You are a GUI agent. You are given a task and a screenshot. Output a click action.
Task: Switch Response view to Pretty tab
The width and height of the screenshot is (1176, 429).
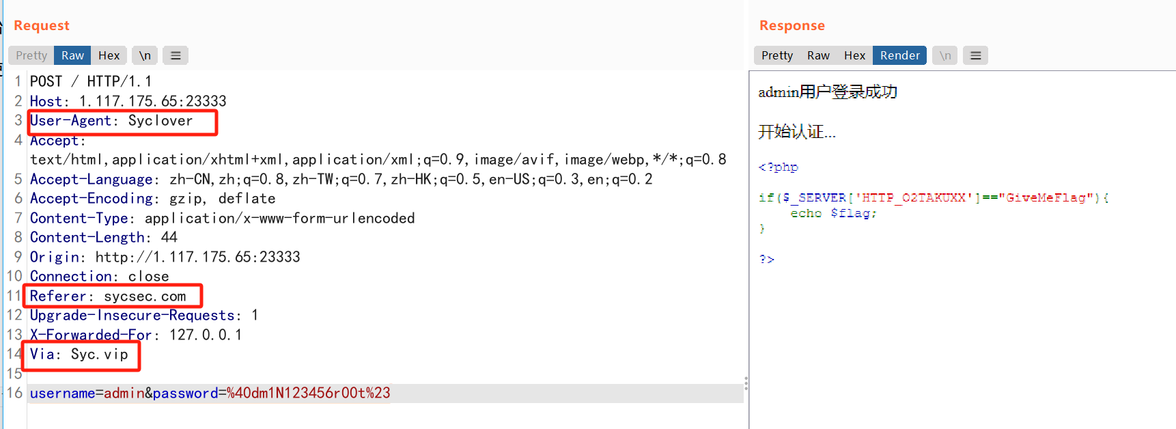(x=777, y=55)
